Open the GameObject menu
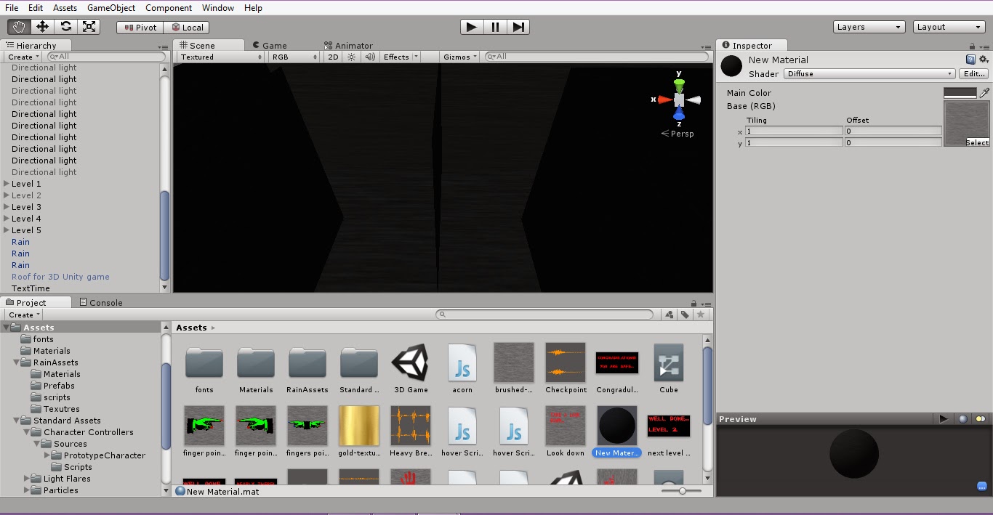Viewport: 993px width, 515px height. pyautogui.click(x=110, y=8)
